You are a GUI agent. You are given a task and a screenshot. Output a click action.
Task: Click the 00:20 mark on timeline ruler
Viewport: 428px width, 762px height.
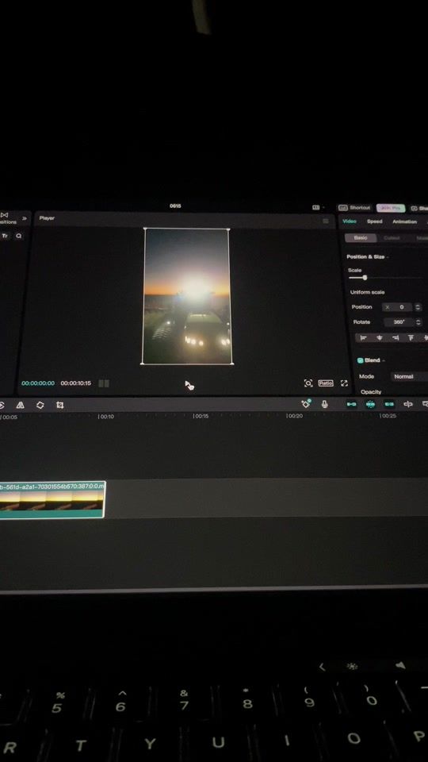[295, 417]
